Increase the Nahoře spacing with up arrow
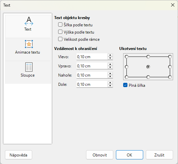 tap(110, 74)
